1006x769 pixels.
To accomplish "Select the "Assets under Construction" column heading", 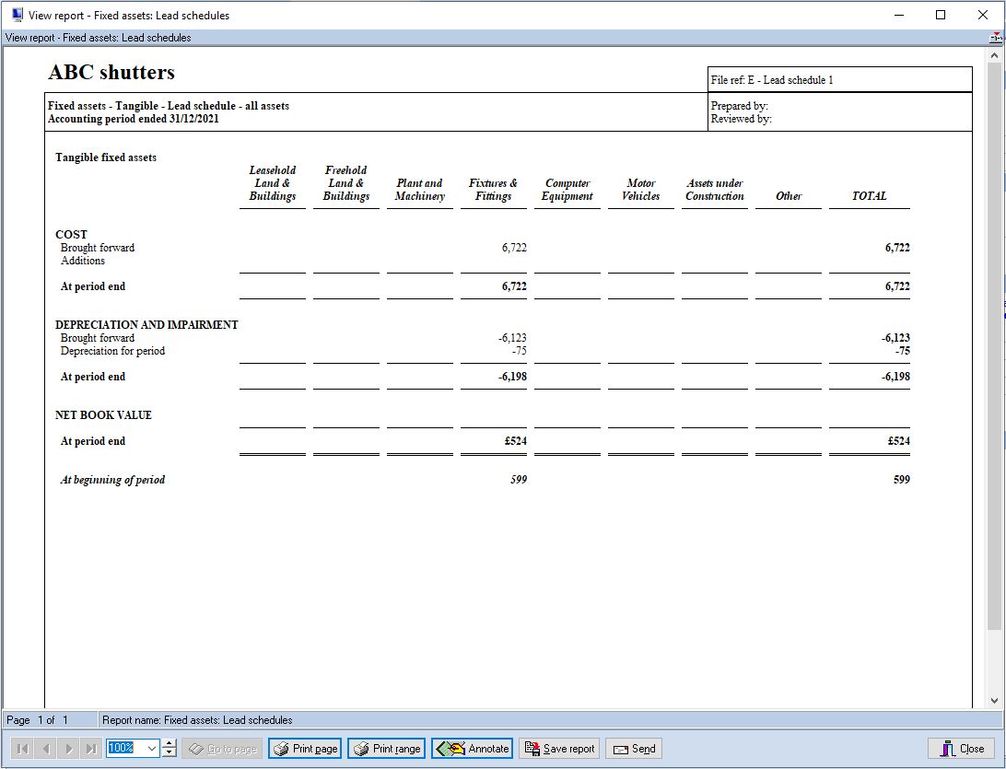I will [x=715, y=190].
